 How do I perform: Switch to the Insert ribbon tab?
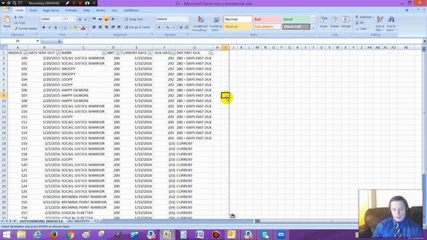33,11
